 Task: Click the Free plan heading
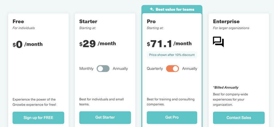[18, 22]
